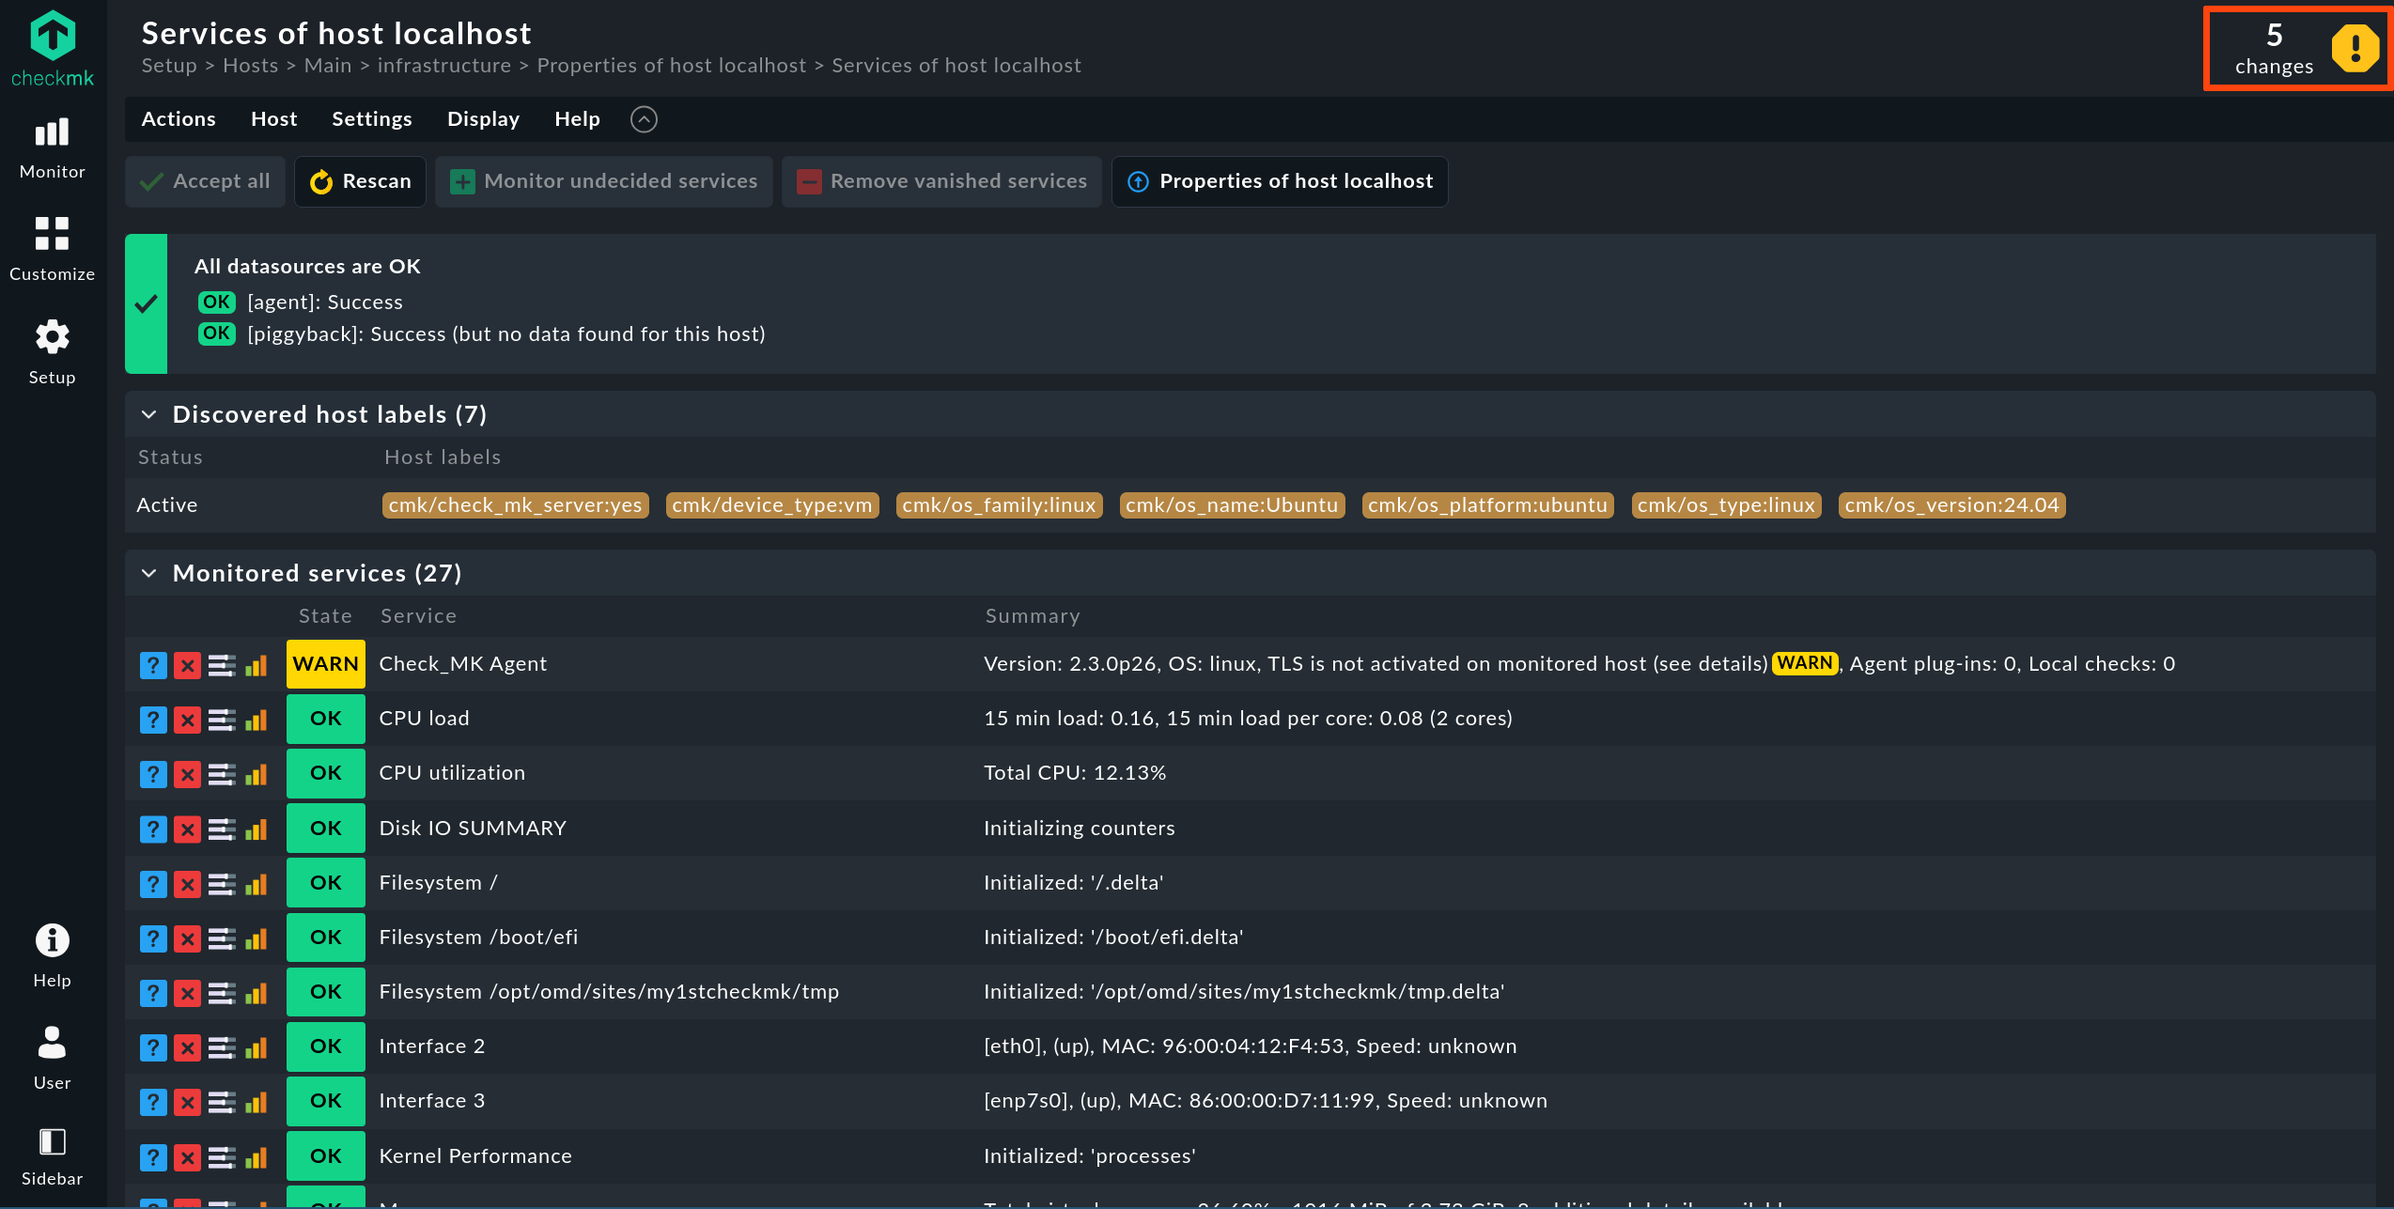Click the infrastructure breadcrumb link
This screenshot has width=2394, height=1209.
444,66
